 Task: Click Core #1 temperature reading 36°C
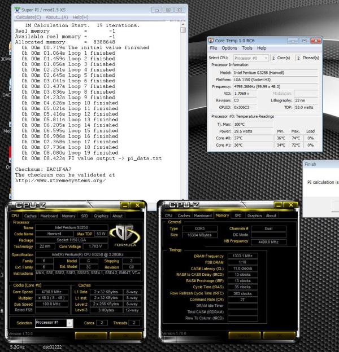253,145
